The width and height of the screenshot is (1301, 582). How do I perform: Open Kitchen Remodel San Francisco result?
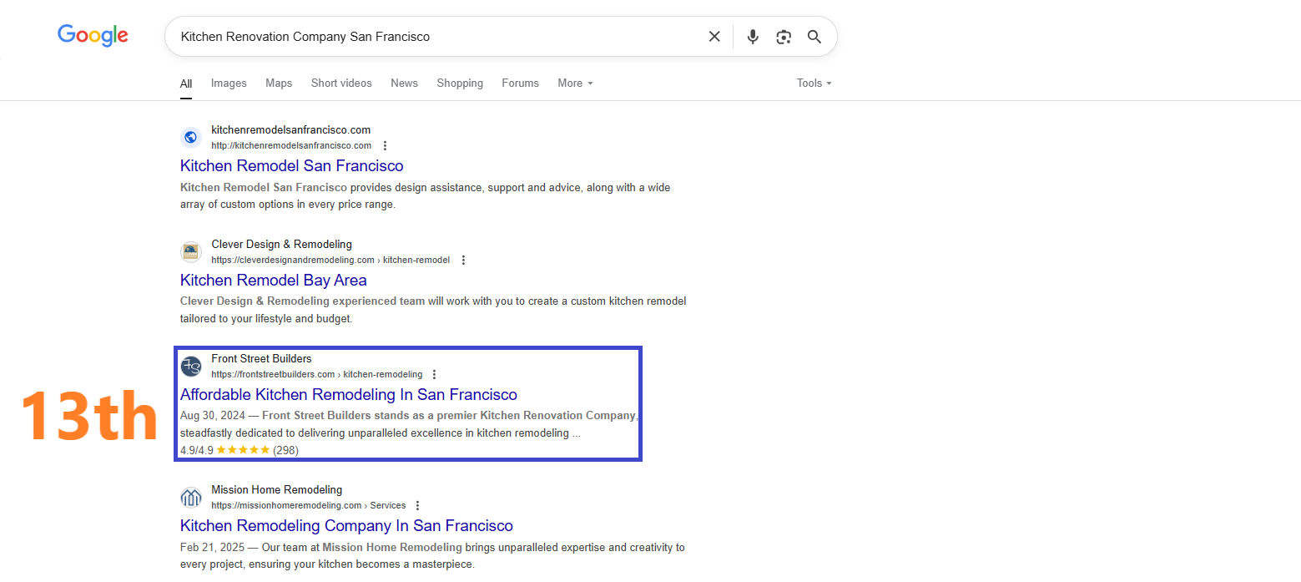tap(292, 165)
